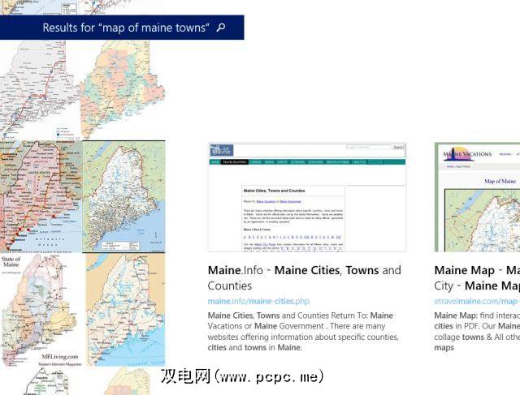The height and width of the screenshot is (395, 520).
Task: Open the Maine.Info website preview screenshot
Action: (307, 197)
